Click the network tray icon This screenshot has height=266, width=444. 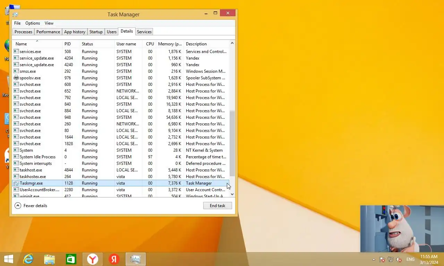[391, 259]
